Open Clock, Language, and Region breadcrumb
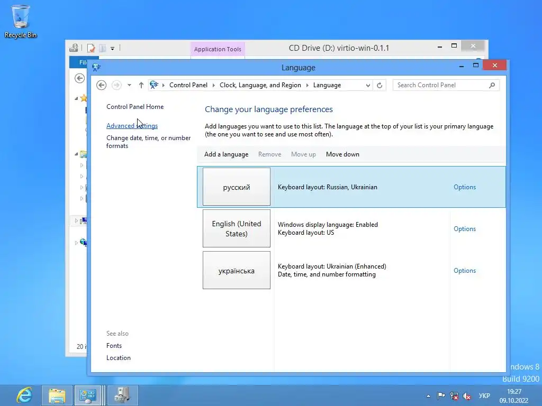 tap(260, 85)
